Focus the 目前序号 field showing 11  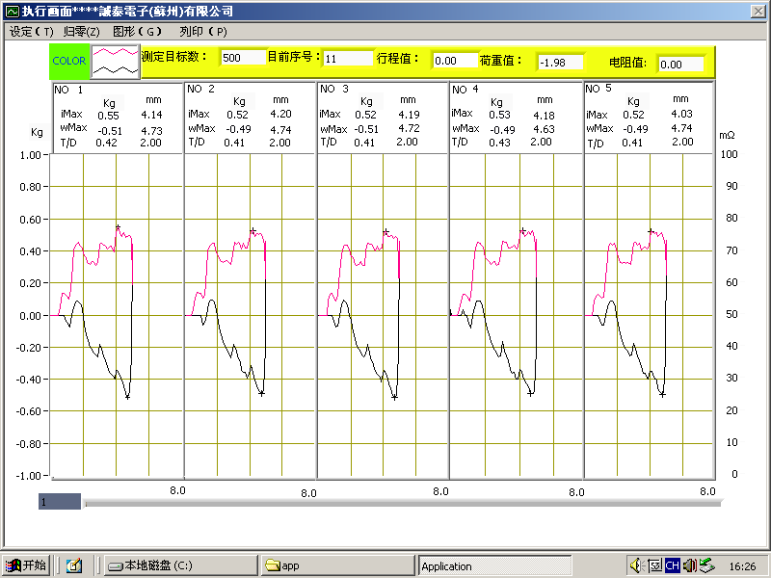click(x=347, y=58)
